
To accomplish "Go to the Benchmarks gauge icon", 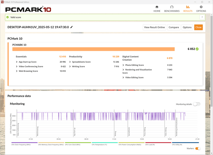I will (x=172, y=7).
